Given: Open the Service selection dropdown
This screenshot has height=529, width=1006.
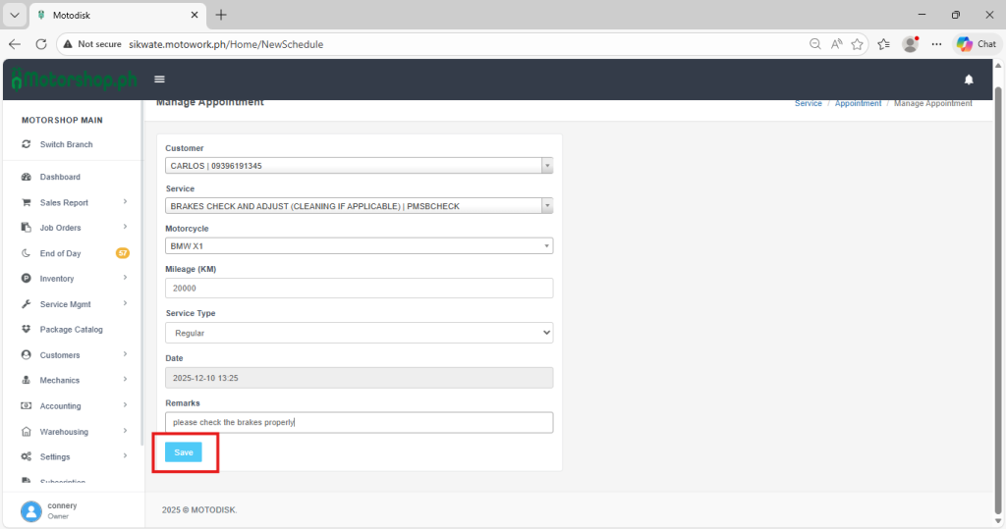Looking at the screenshot, I should (359, 206).
